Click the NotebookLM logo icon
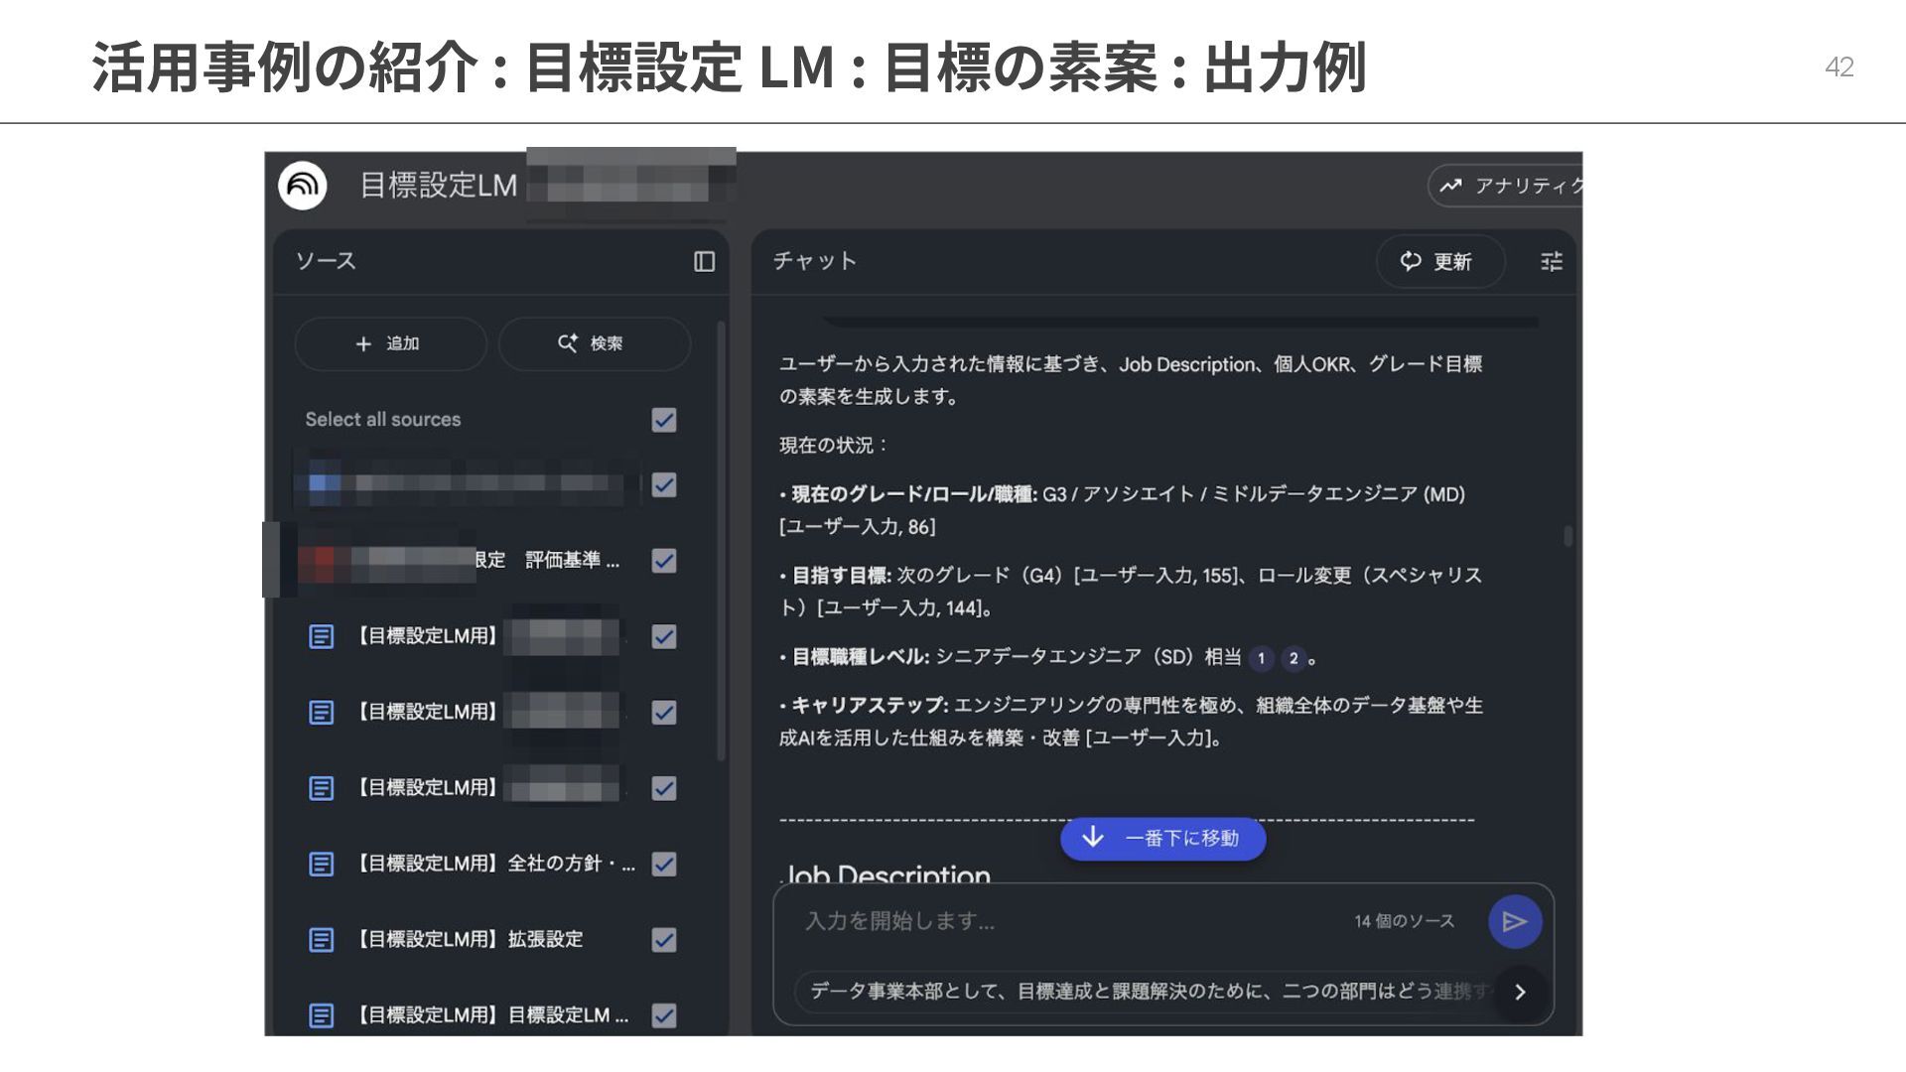This screenshot has height=1072, width=1906. click(x=303, y=186)
